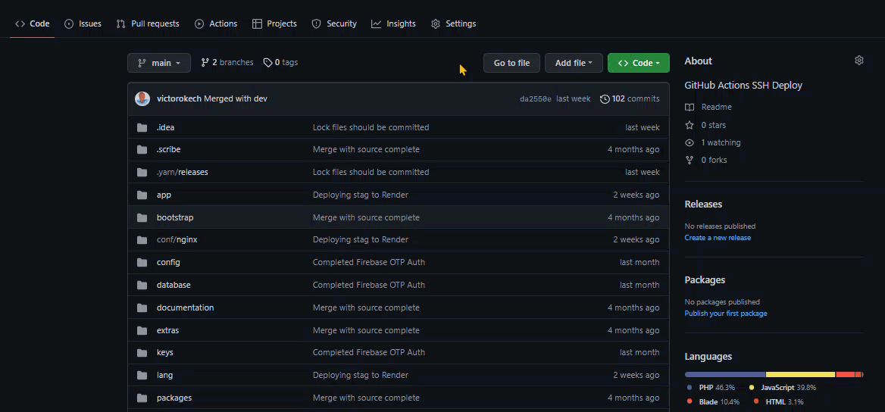This screenshot has height=412, width=885.
Task: Click the 1 watching link
Action: [713, 143]
